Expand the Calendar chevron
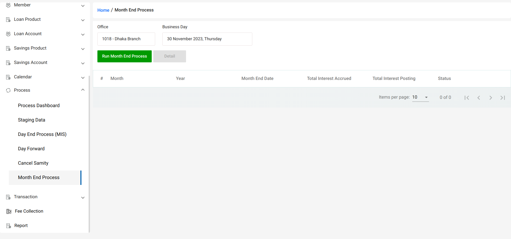511x239 pixels. point(83,78)
